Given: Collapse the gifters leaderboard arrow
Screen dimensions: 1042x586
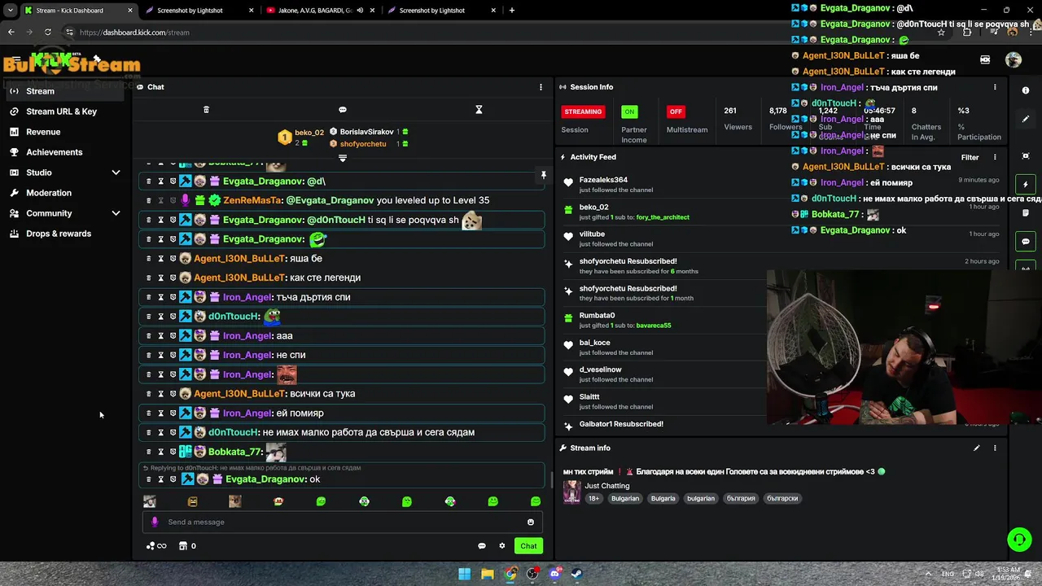Looking at the screenshot, I should tap(343, 158).
